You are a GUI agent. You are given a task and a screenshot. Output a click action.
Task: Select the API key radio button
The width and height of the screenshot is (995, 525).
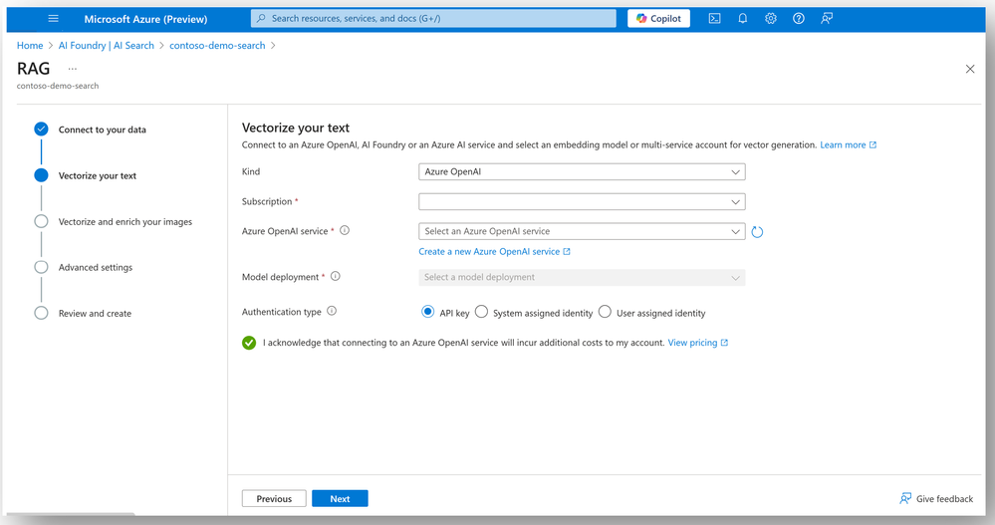coord(428,312)
